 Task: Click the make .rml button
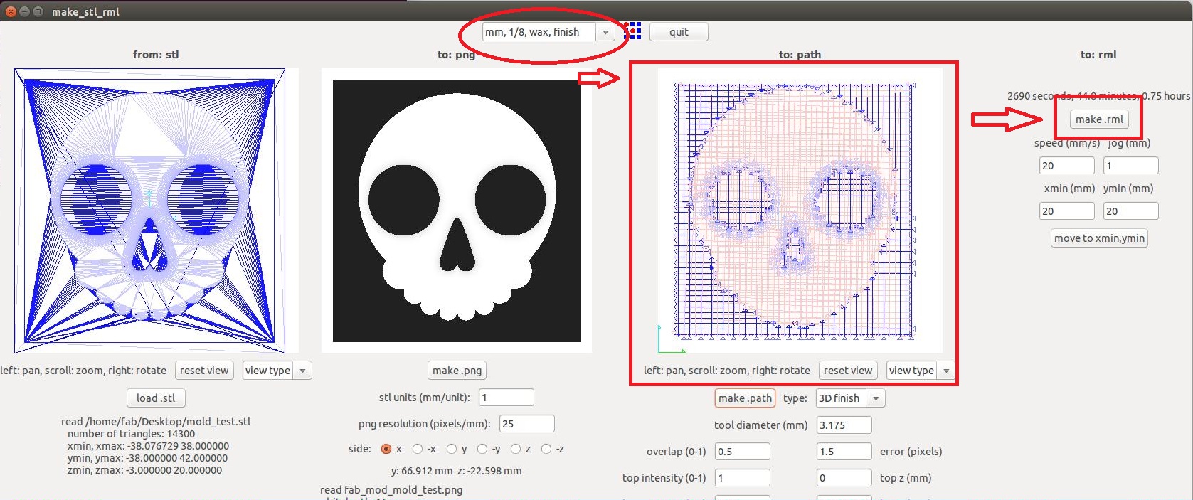(x=1099, y=119)
